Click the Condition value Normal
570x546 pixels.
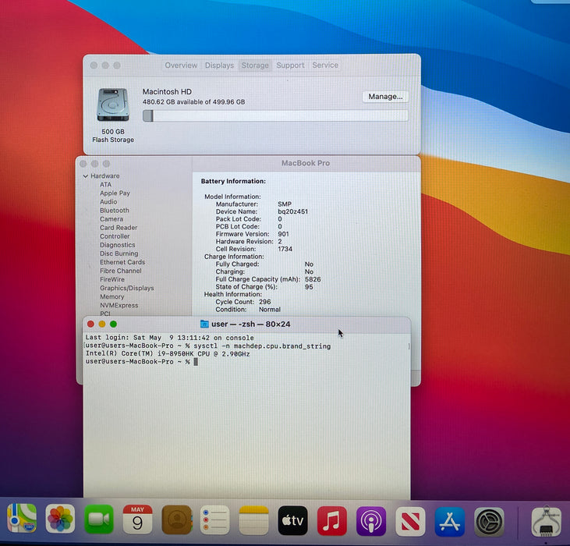click(x=269, y=310)
